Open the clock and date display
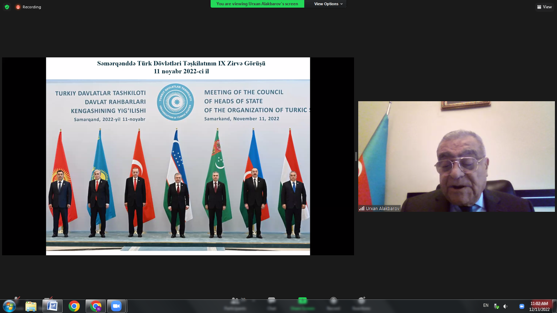 click(539, 306)
